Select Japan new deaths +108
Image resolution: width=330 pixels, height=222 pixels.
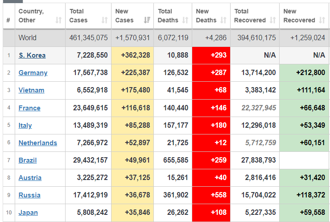(x=219, y=213)
